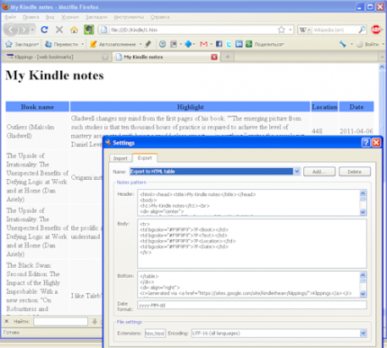Open a new tab with plus button
This screenshot has width=387, height=348.
228,57
